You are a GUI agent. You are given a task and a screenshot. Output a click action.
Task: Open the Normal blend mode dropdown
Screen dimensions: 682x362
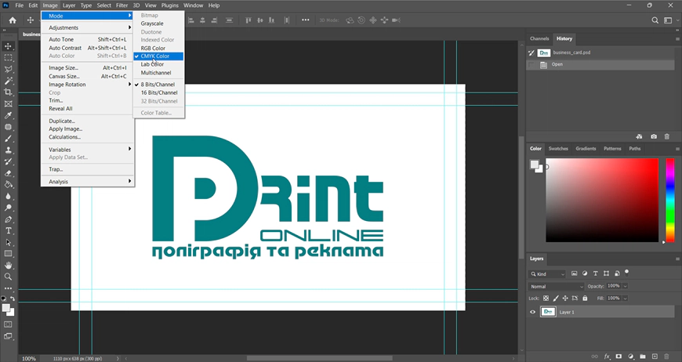557,286
